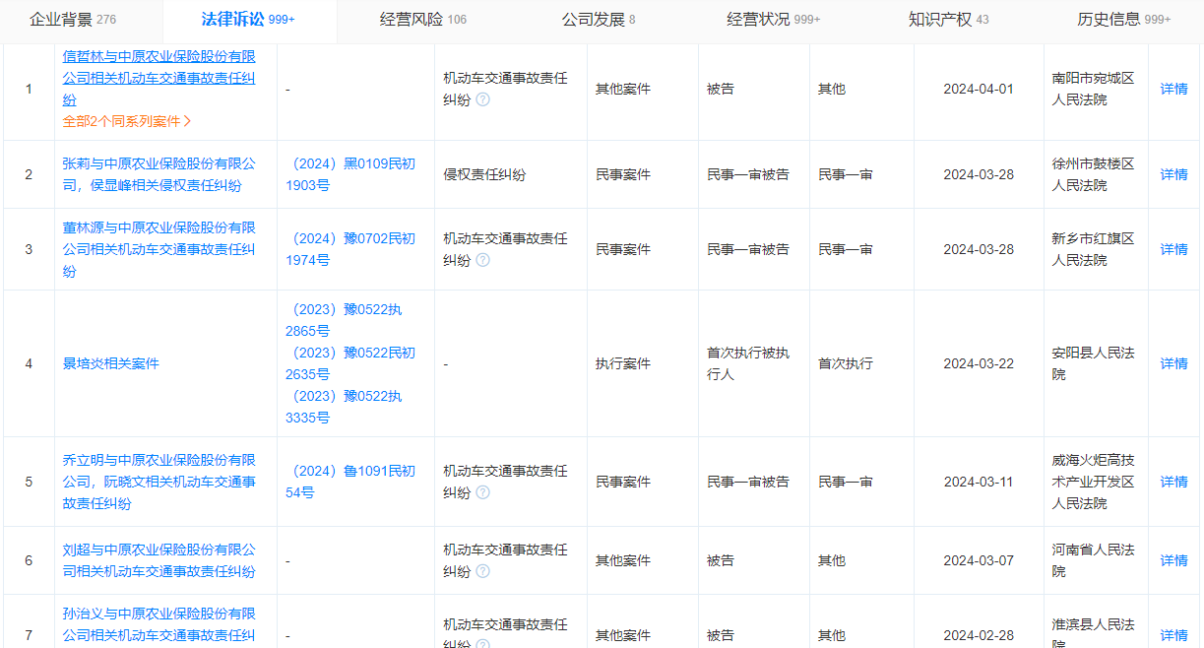Image resolution: width=1204 pixels, height=648 pixels.
Task: Click the 执行案件 case type cell
Action: pos(623,363)
